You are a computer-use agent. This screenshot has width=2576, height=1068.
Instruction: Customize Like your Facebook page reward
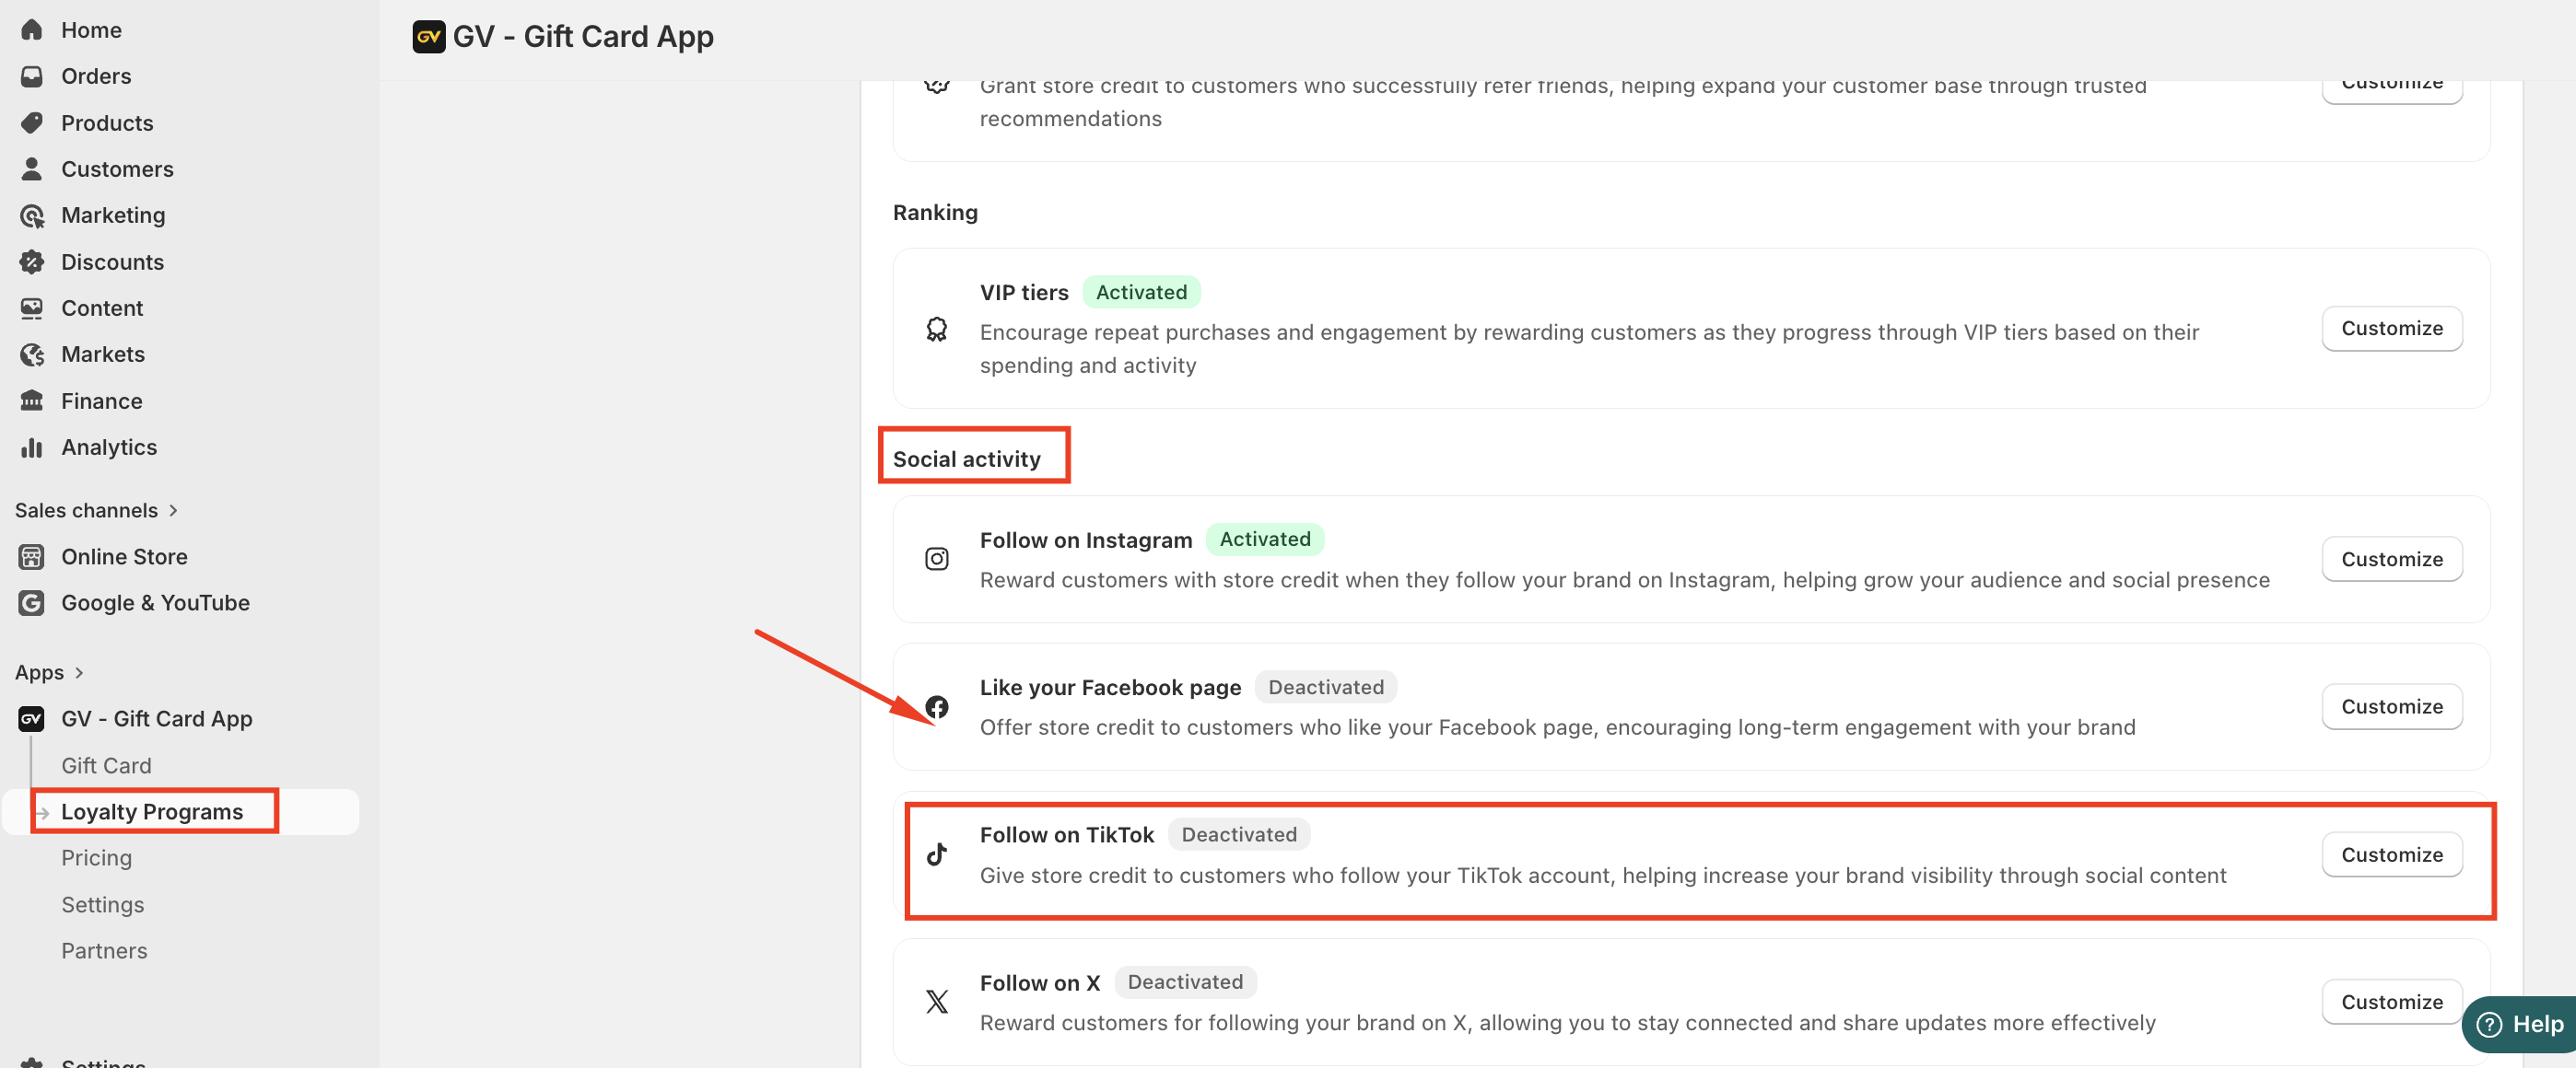coord(2391,706)
